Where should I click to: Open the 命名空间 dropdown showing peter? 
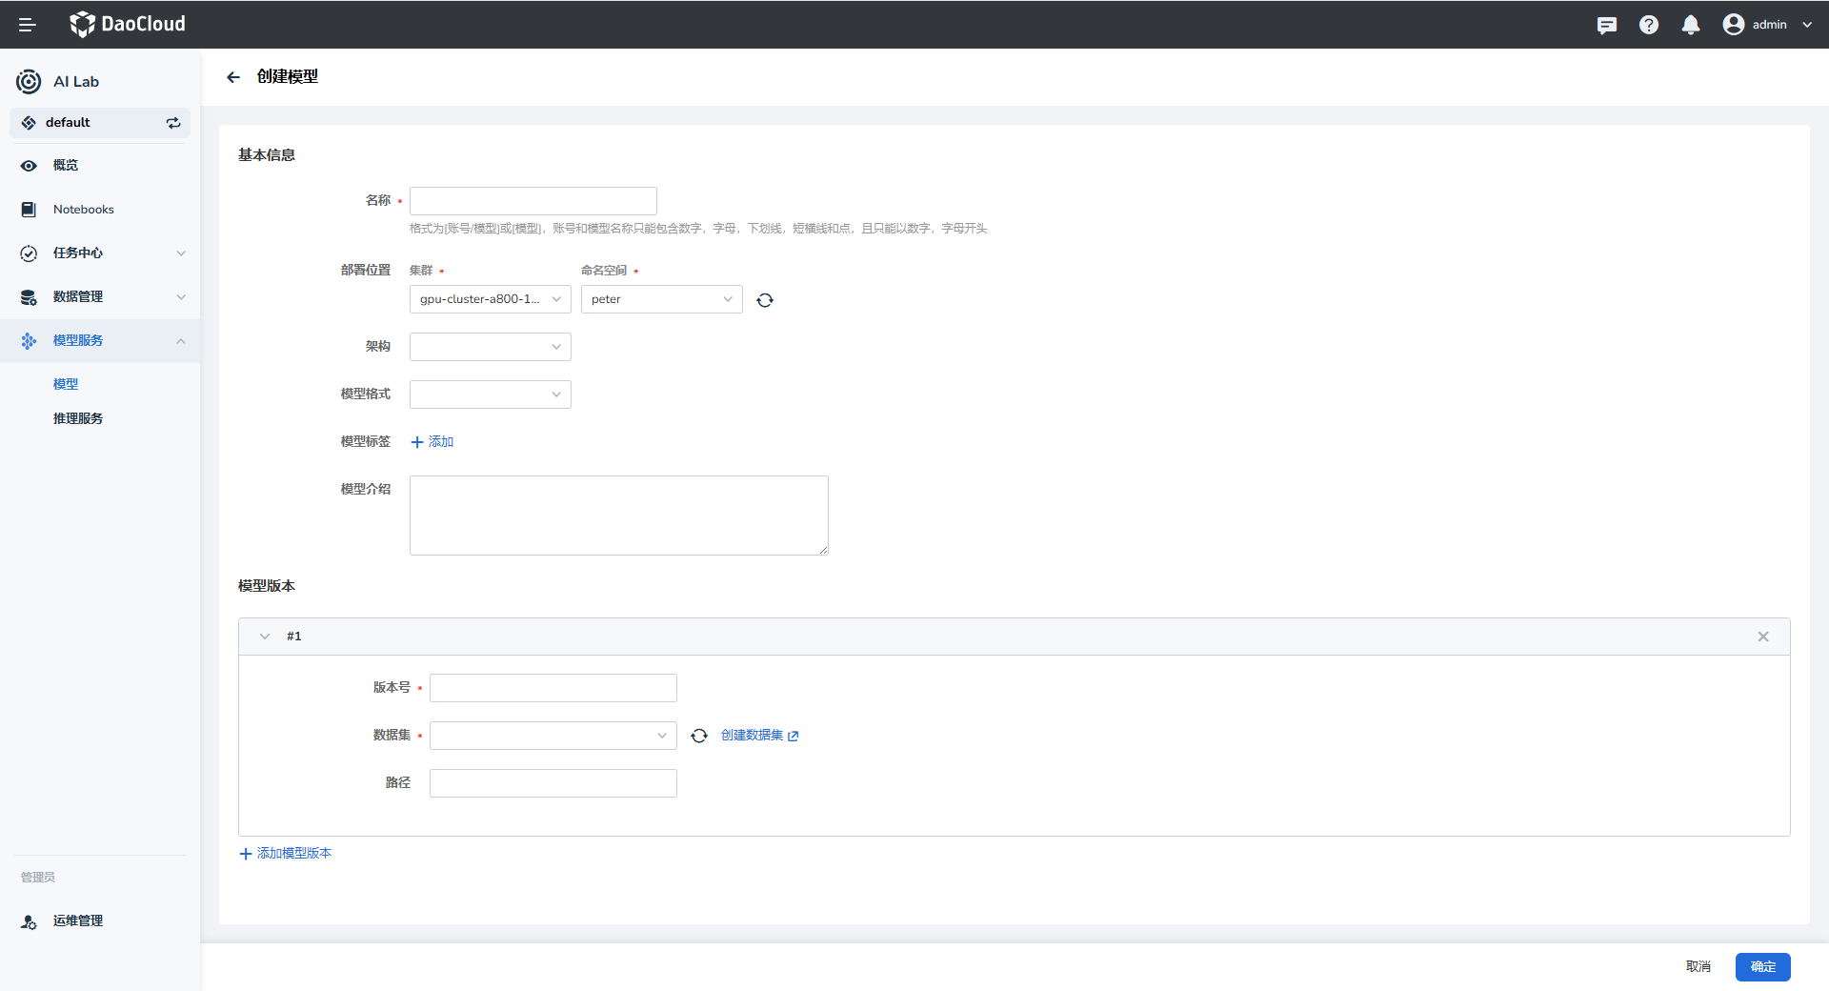pyautogui.click(x=661, y=299)
